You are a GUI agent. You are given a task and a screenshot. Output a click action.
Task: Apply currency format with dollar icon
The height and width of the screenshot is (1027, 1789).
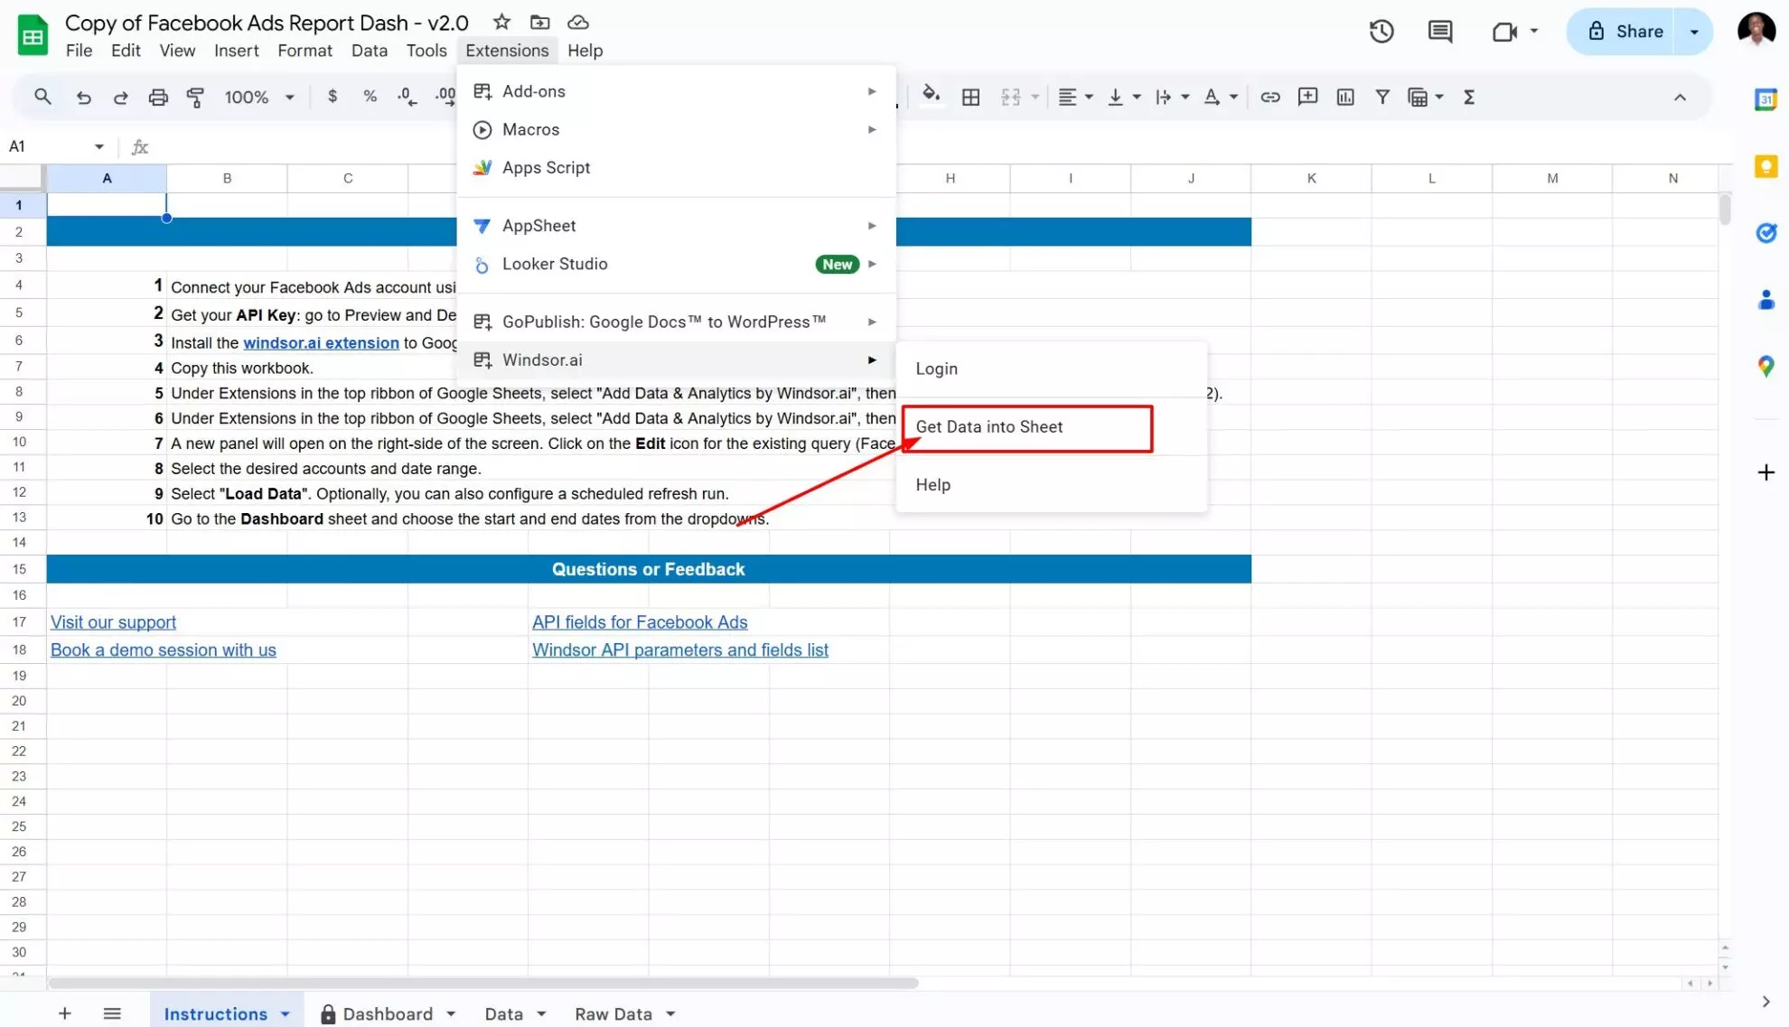(333, 97)
